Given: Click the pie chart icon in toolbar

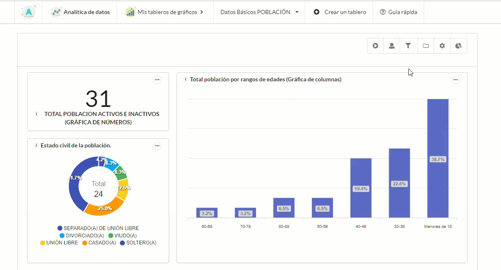Looking at the screenshot, I should [x=458, y=46].
